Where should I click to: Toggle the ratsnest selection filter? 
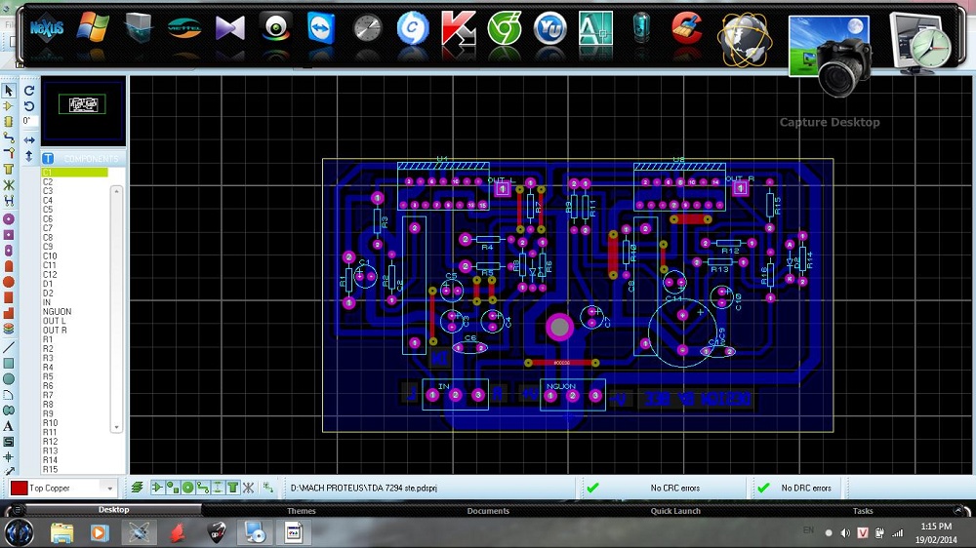[x=248, y=488]
